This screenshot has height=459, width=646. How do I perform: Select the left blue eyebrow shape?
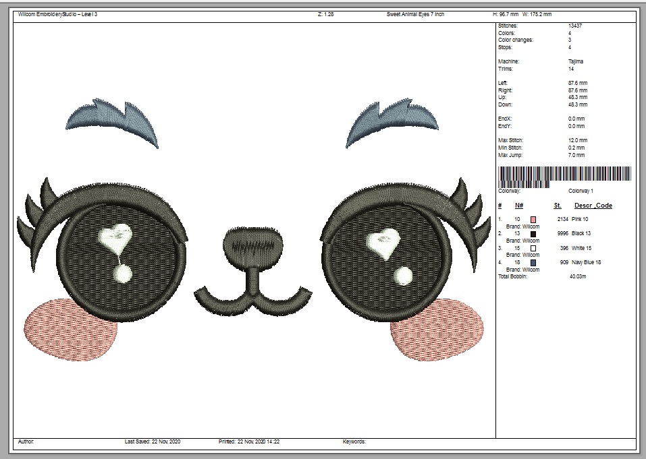(115, 120)
